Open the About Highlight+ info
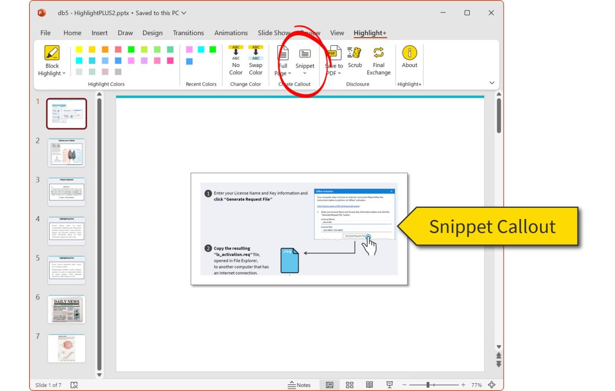Screen dimensions: 615x391 [x=409, y=57]
